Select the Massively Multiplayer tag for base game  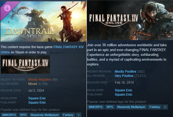pyautogui.click(x=131, y=107)
